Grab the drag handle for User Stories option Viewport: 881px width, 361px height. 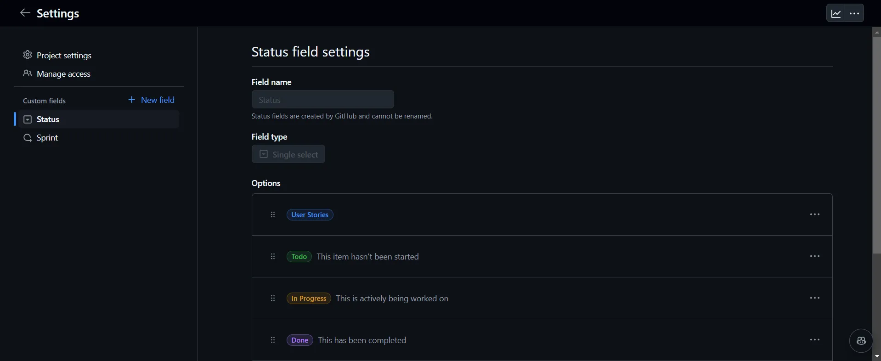tap(273, 214)
